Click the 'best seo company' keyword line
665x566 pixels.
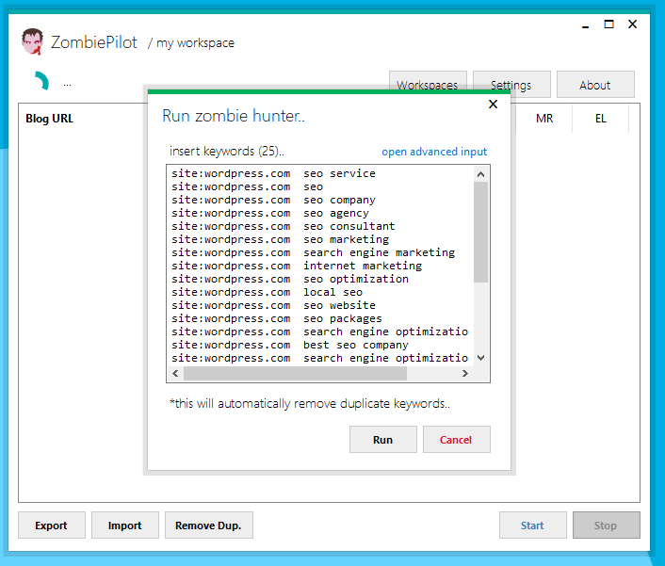click(290, 345)
